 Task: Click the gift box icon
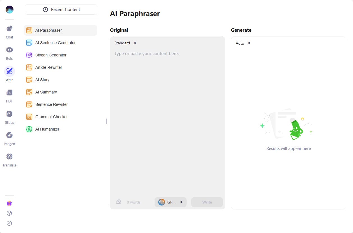point(9,203)
